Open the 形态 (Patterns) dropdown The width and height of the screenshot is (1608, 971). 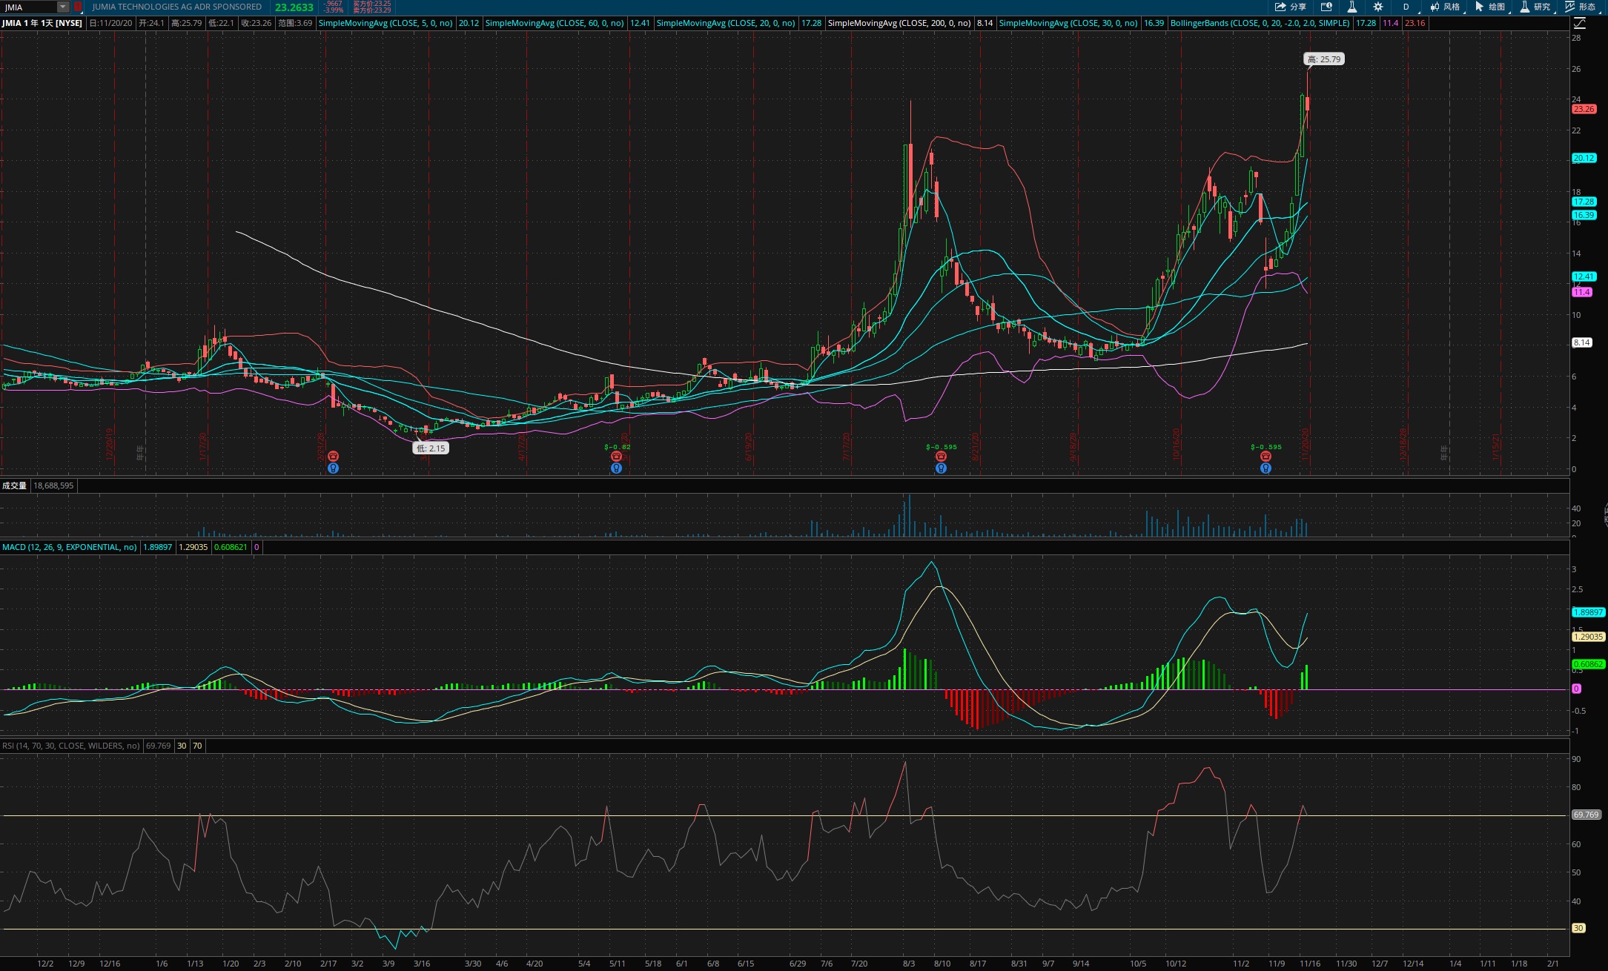1581,7
